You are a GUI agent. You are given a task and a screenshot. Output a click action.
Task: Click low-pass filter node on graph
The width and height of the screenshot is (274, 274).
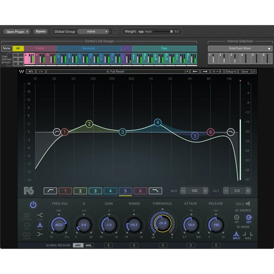coord(231,132)
